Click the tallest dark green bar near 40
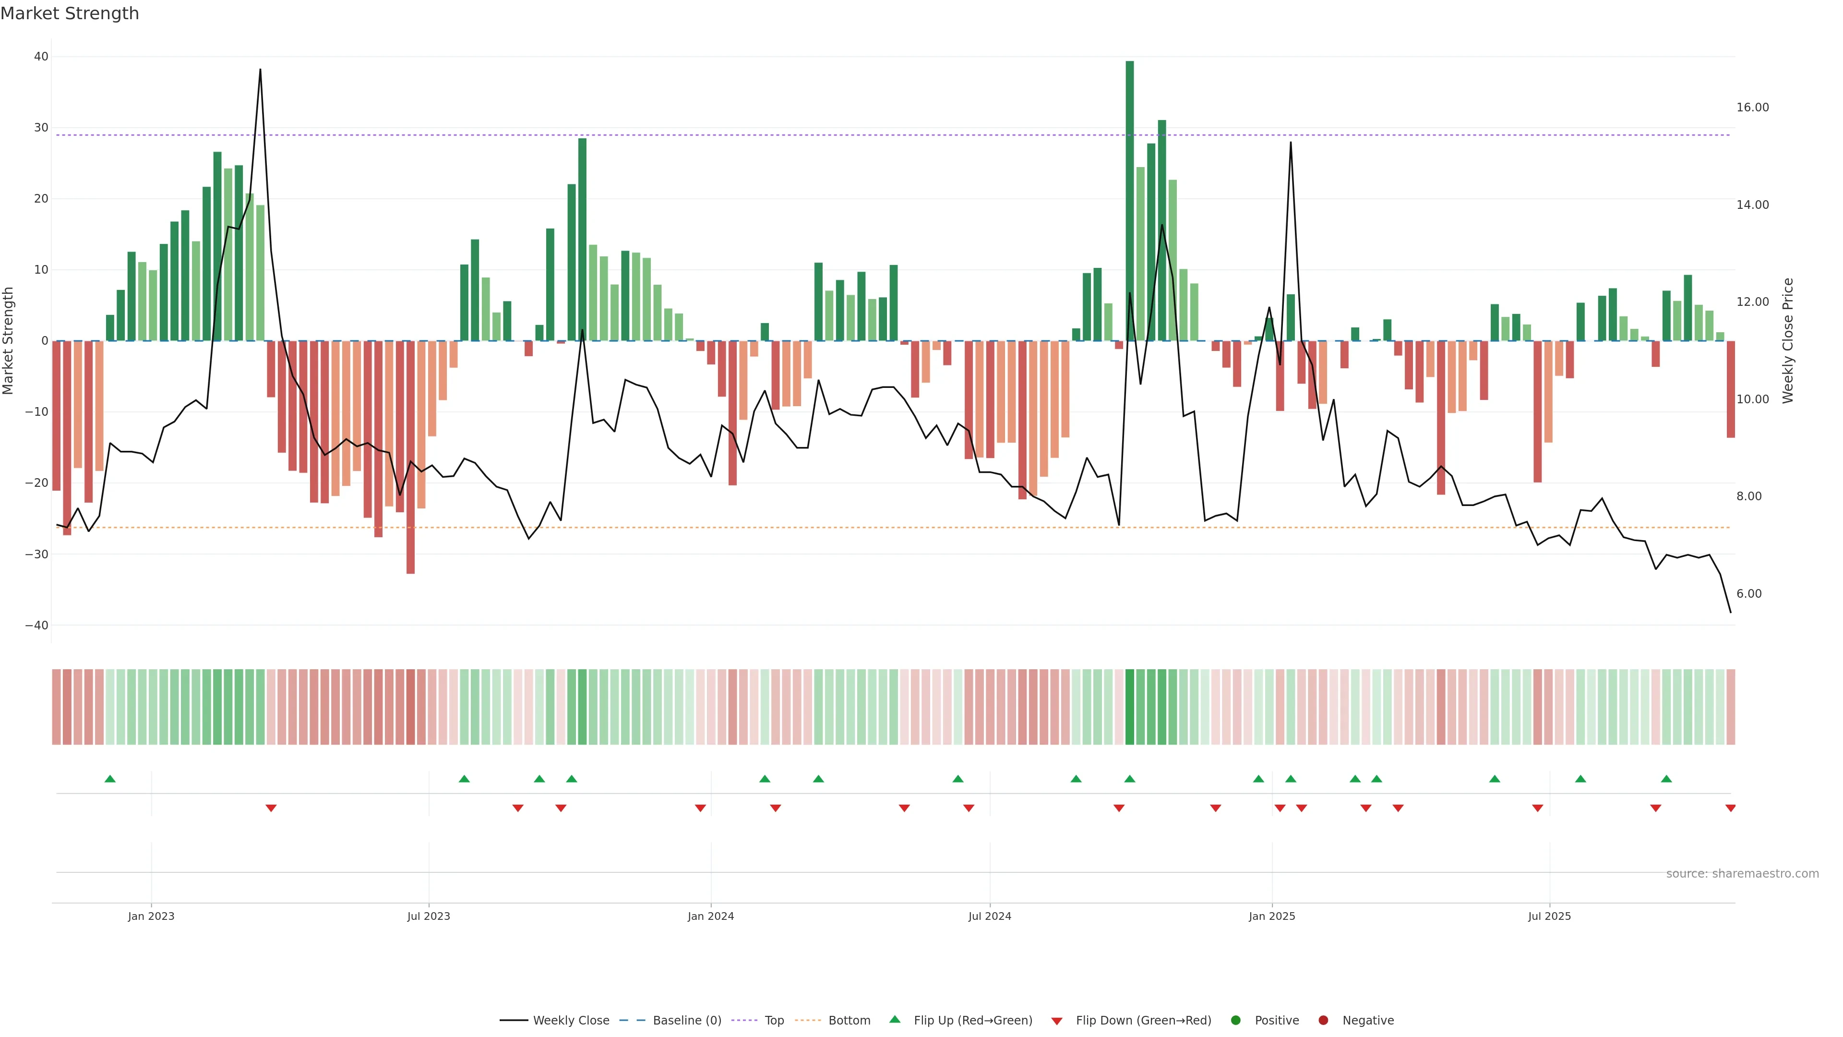The height and width of the screenshot is (1037, 1843). click(1130, 200)
